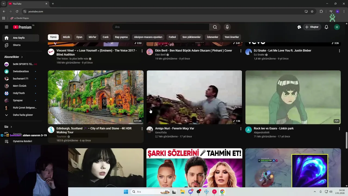Open Windows Start menu
Screen dimensions: 348x196
[x=126, y=192]
